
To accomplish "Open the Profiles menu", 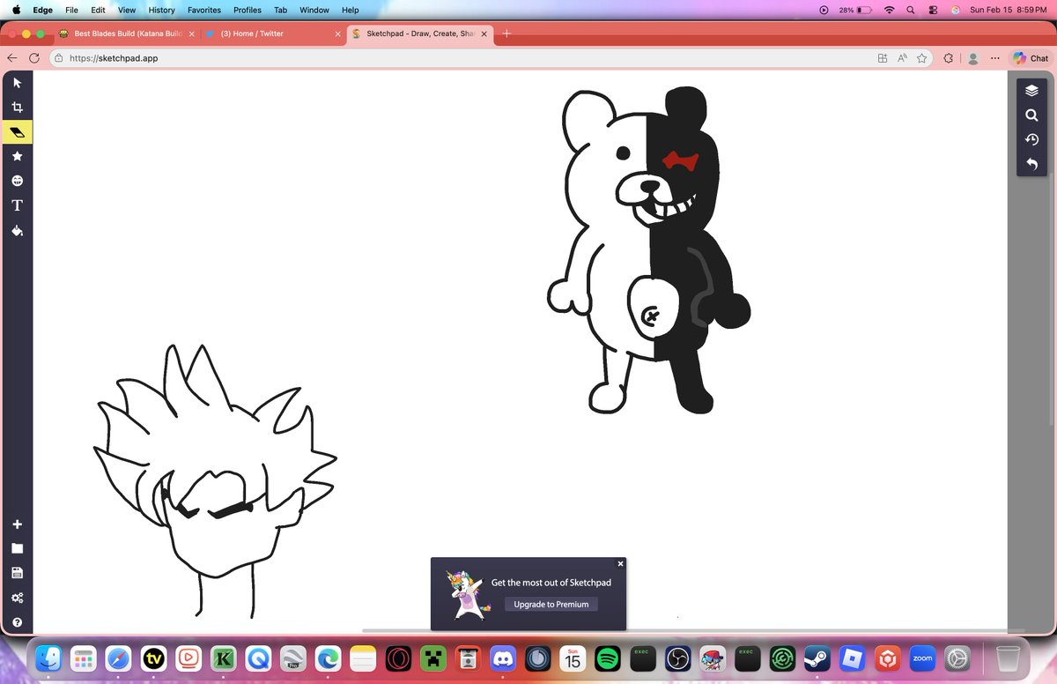I will pos(248,10).
